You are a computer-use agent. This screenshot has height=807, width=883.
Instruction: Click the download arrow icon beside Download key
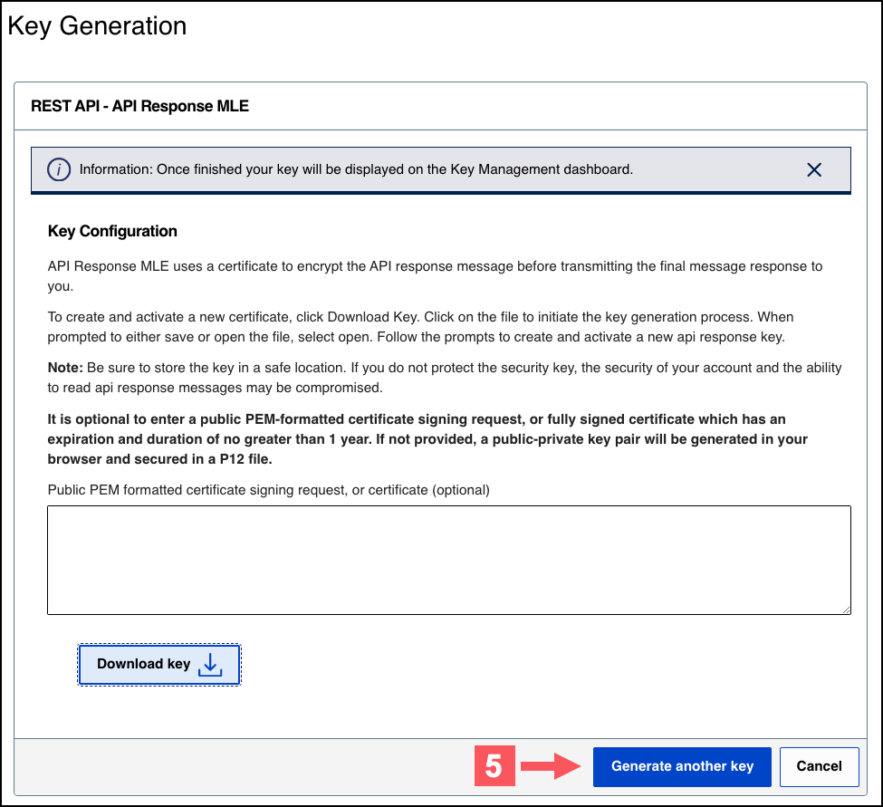[x=210, y=665]
